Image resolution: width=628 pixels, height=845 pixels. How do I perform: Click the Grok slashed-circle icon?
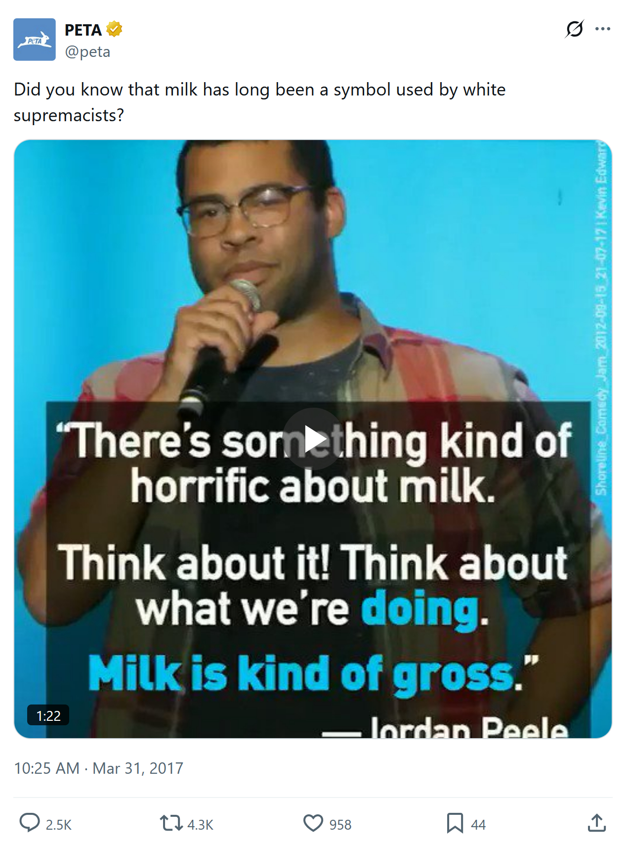coord(575,29)
